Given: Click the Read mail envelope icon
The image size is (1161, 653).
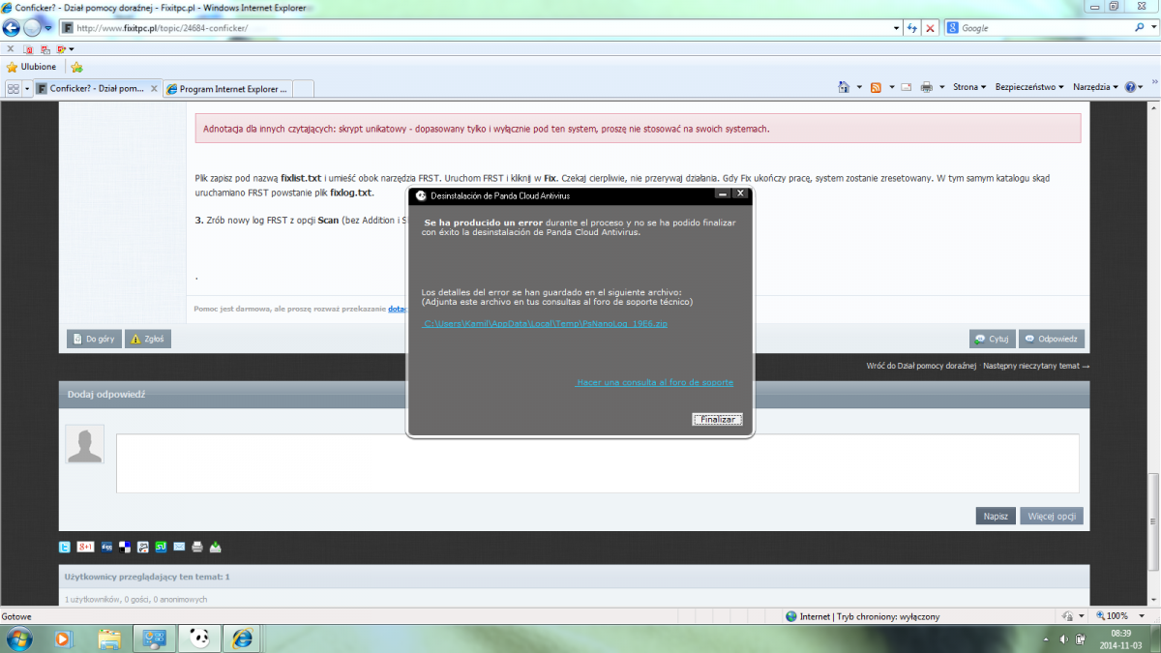Looking at the screenshot, I should coord(907,87).
